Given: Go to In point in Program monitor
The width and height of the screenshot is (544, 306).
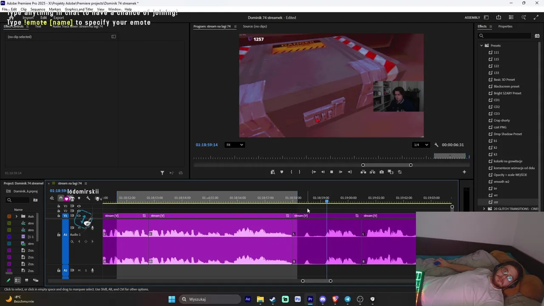Looking at the screenshot, I should (x=314, y=172).
